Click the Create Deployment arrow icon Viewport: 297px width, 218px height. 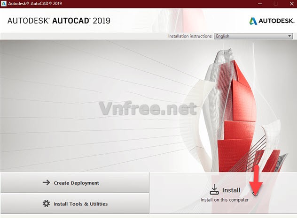point(46,182)
